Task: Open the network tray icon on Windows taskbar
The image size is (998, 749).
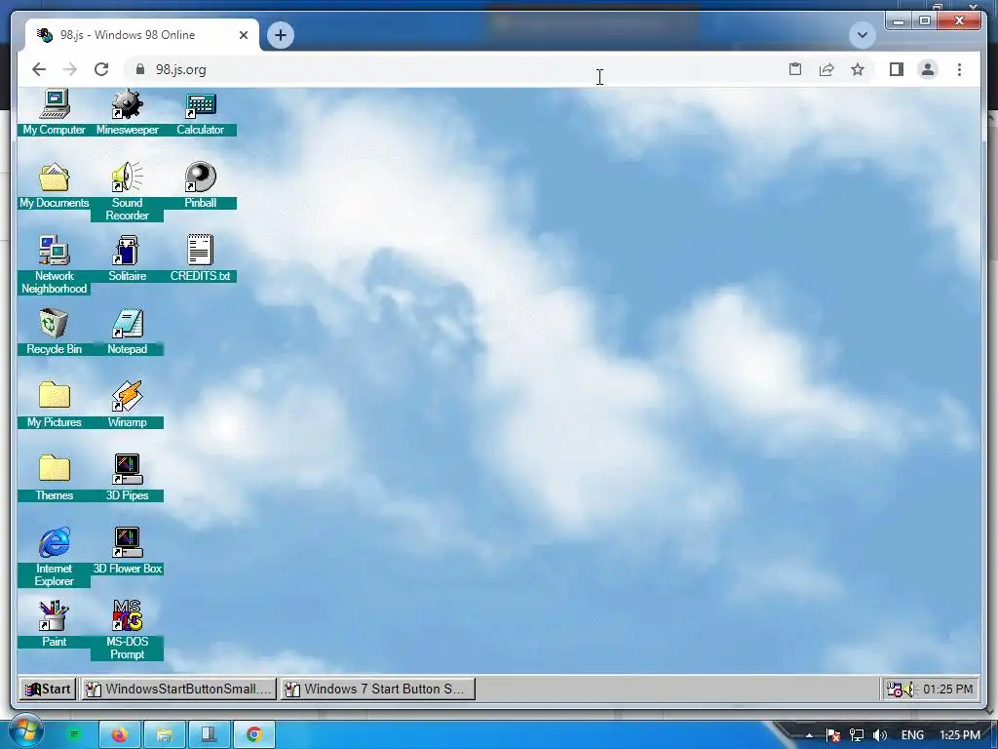Action: pyautogui.click(x=857, y=735)
